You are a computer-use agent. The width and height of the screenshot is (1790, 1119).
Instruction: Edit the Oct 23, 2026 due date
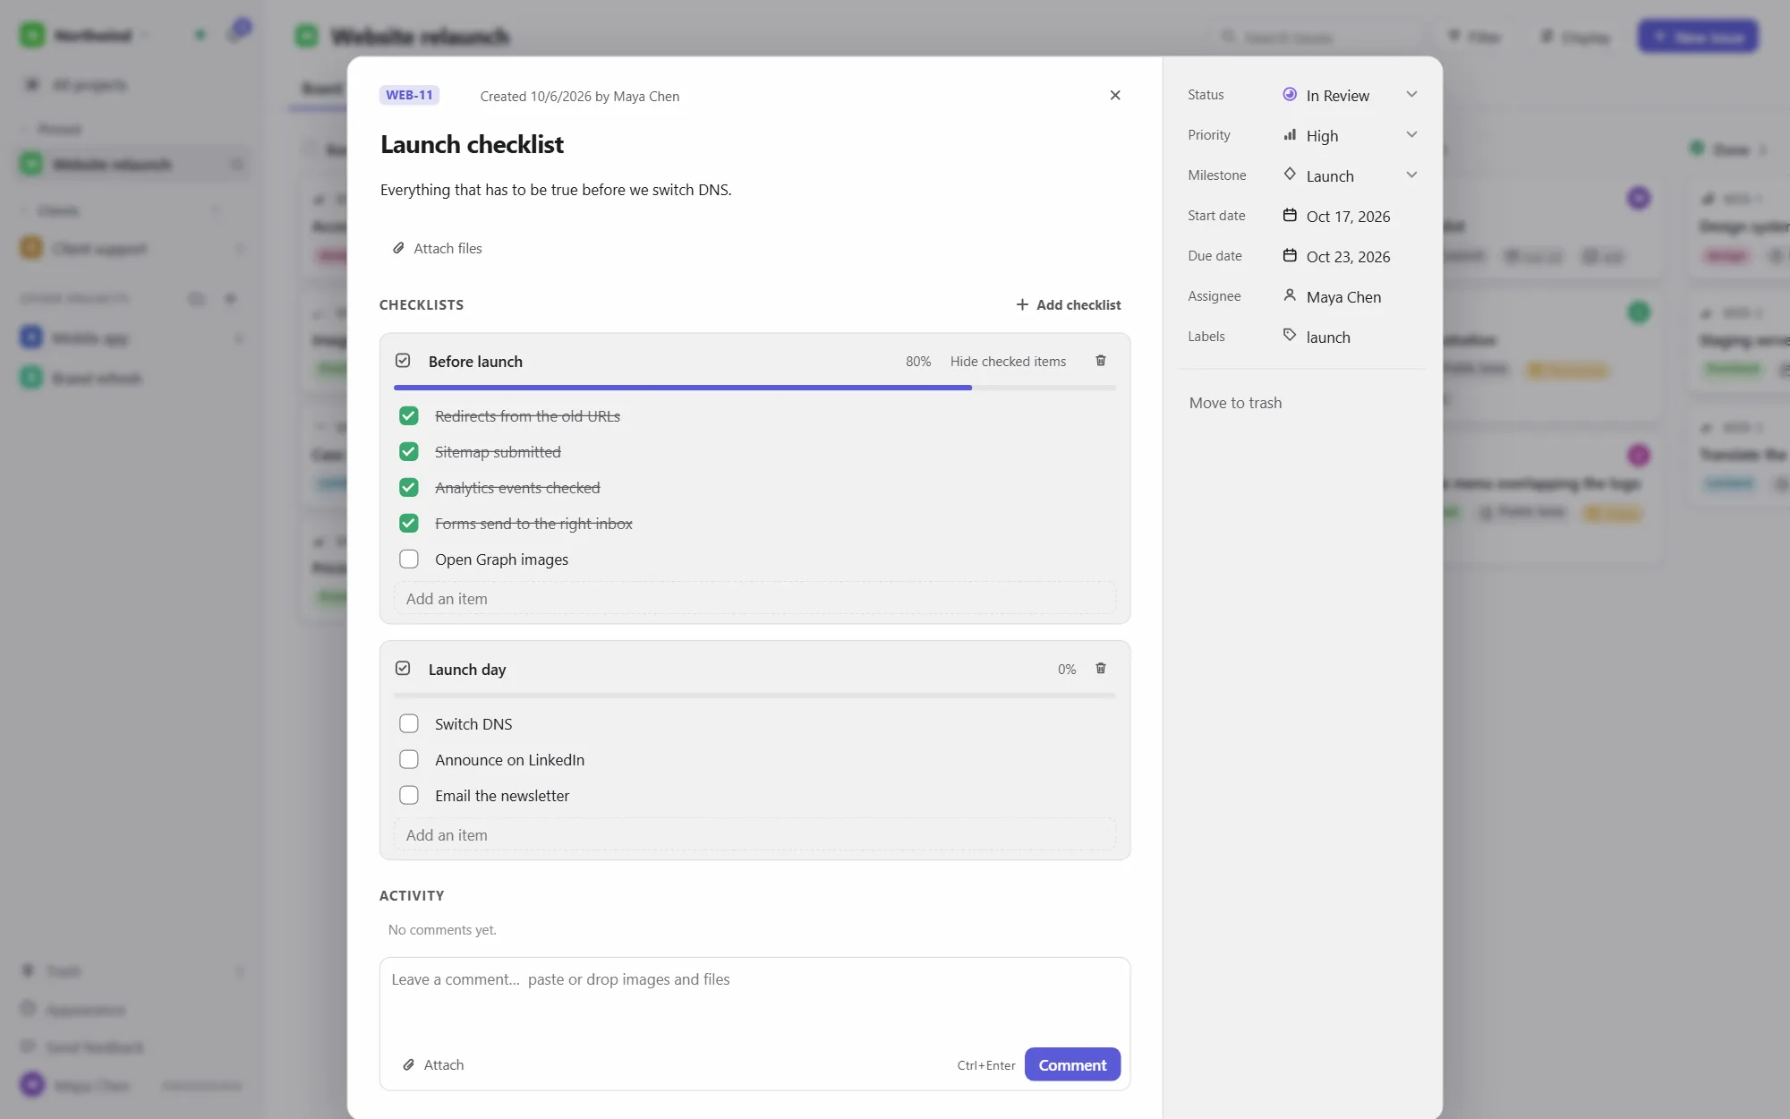1348,257
